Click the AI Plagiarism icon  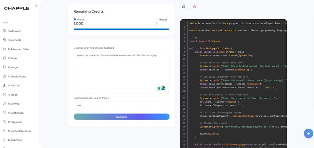coord(4,122)
